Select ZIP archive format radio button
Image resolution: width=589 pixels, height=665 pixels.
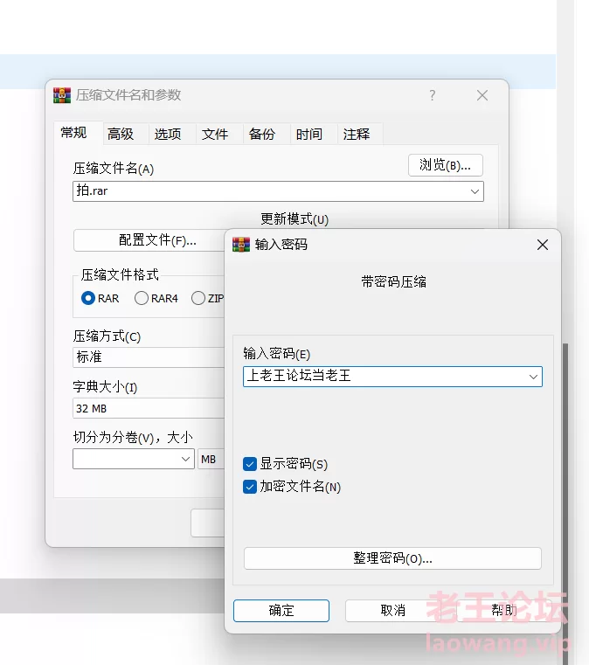[x=198, y=298]
